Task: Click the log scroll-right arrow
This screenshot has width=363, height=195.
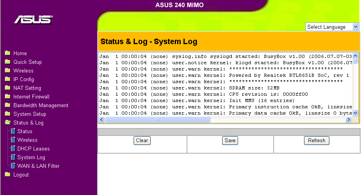Action: (348, 119)
